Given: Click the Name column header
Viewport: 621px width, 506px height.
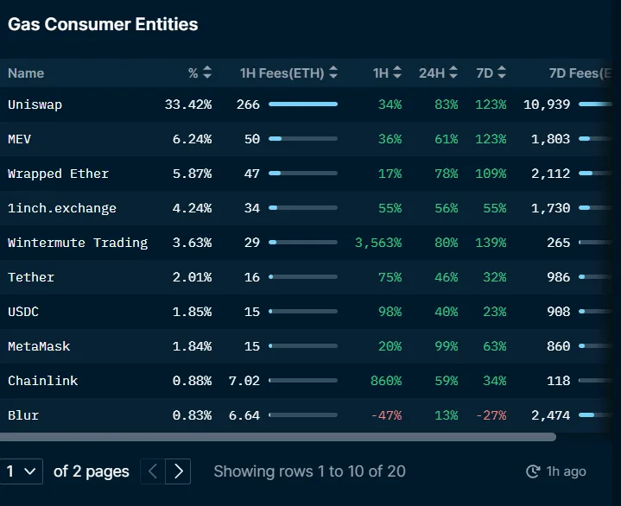Looking at the screenshot, I should point(26,73).
